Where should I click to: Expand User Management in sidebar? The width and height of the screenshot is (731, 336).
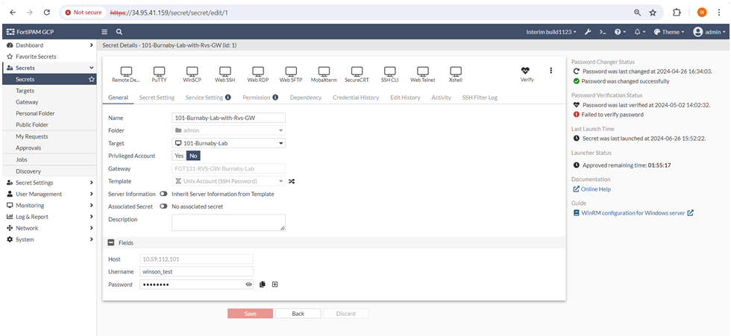(48, 194)
